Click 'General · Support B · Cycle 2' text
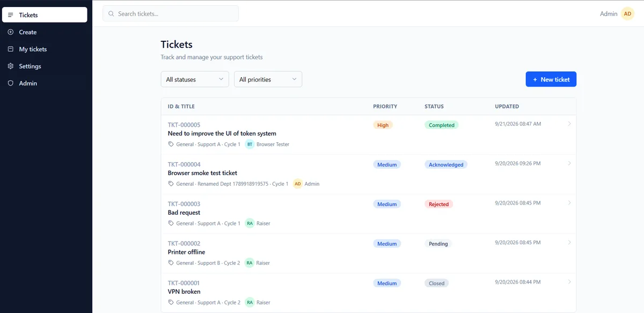 (208, 263)
